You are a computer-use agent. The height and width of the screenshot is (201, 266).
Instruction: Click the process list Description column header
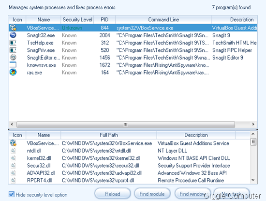[234, 20]
